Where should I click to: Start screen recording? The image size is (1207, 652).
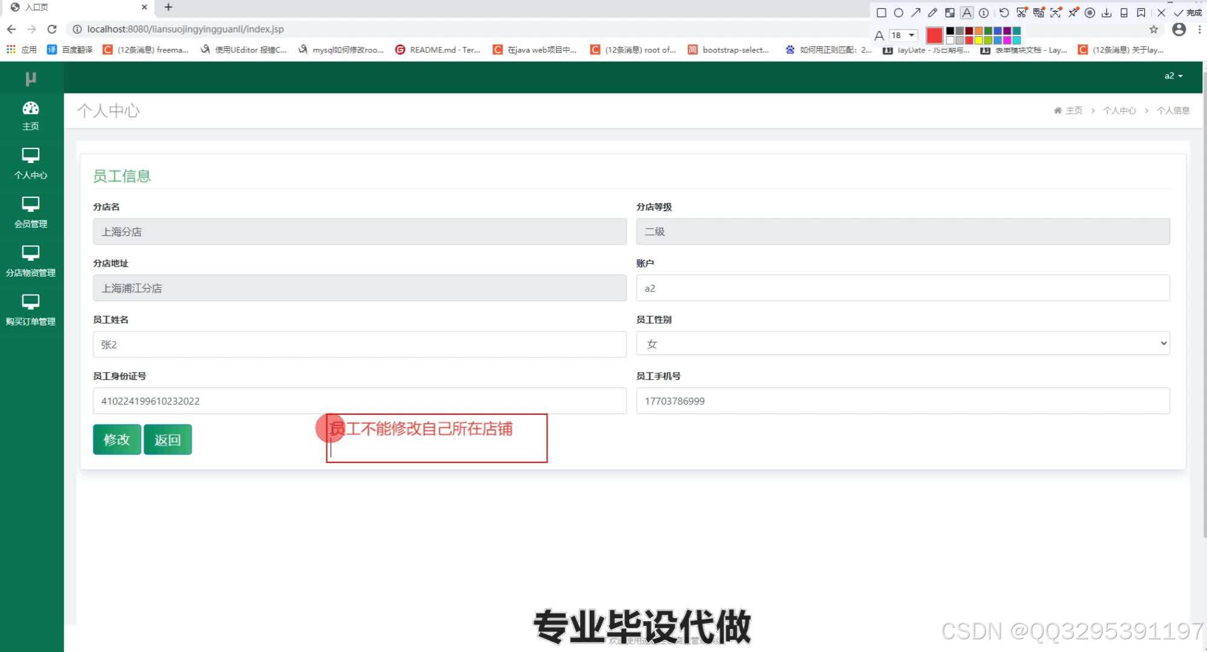[1090, 13]
